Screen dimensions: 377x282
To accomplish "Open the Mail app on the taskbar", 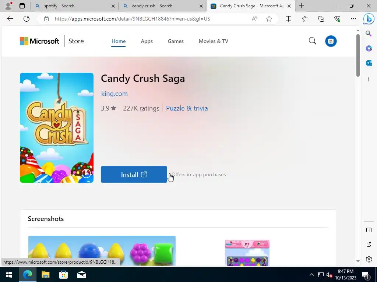I will [x=81, y=275].
